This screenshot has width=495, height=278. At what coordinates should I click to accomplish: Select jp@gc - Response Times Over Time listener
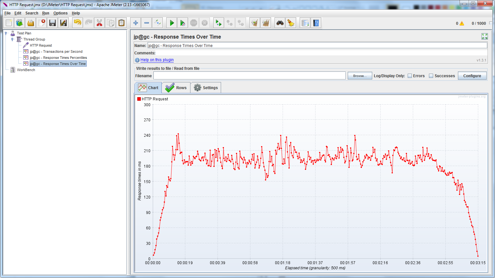(x=58, y=64)
